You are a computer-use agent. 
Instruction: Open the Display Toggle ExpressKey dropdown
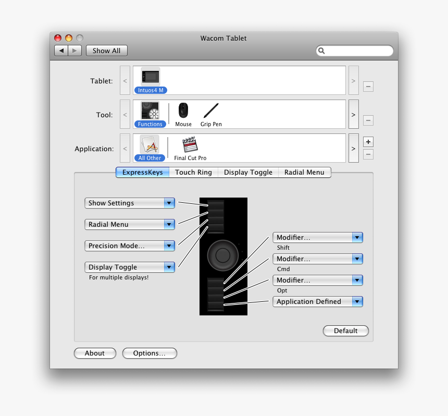click(x=130, y=267)
